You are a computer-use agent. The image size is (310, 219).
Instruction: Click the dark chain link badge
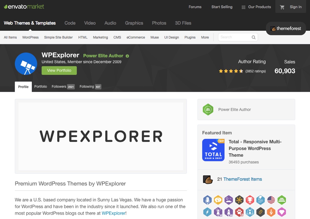[x=261, y=212]
